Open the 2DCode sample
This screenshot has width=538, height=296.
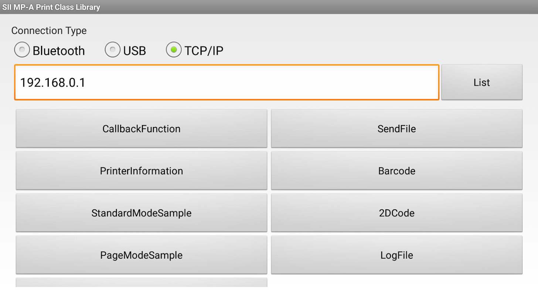pos(396,213)
